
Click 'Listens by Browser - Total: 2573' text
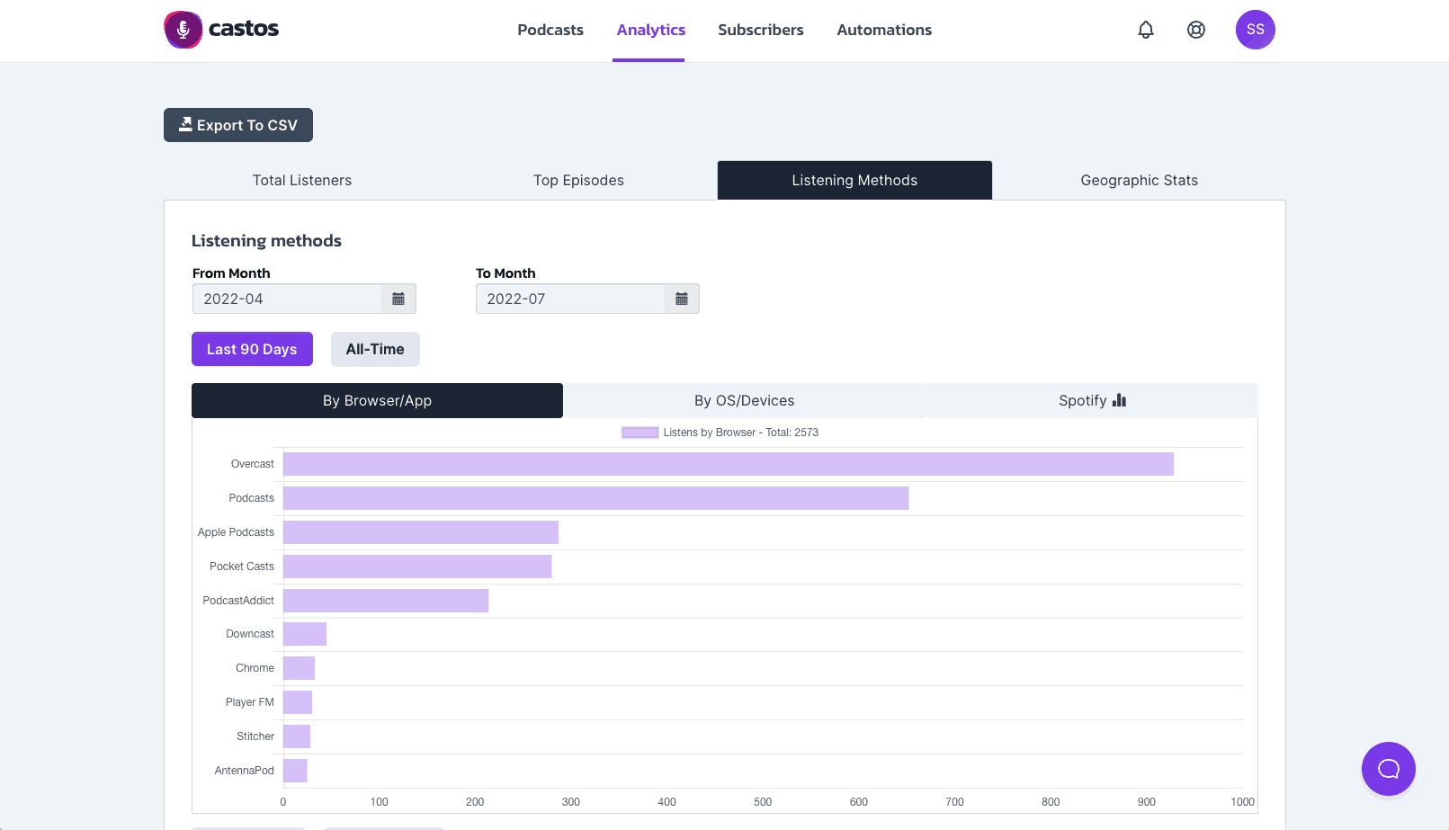(741, 433)
